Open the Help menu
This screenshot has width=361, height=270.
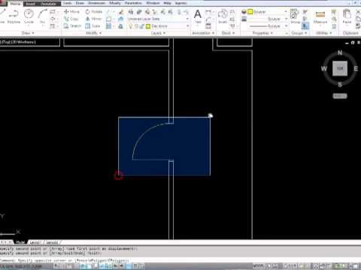(167, 3)
